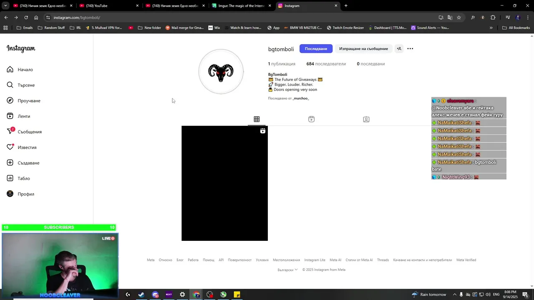Open the Random Stuff bookmark folder

pos(51,28)
